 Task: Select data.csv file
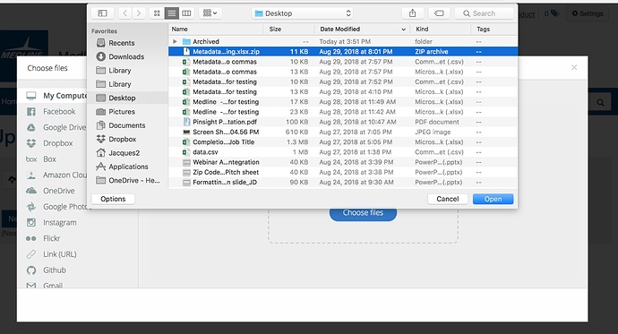tap(342, 152)
